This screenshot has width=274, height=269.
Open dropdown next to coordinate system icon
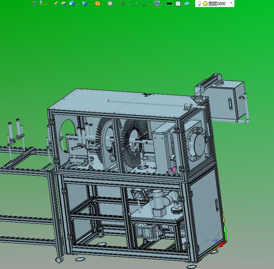[48, 4]
